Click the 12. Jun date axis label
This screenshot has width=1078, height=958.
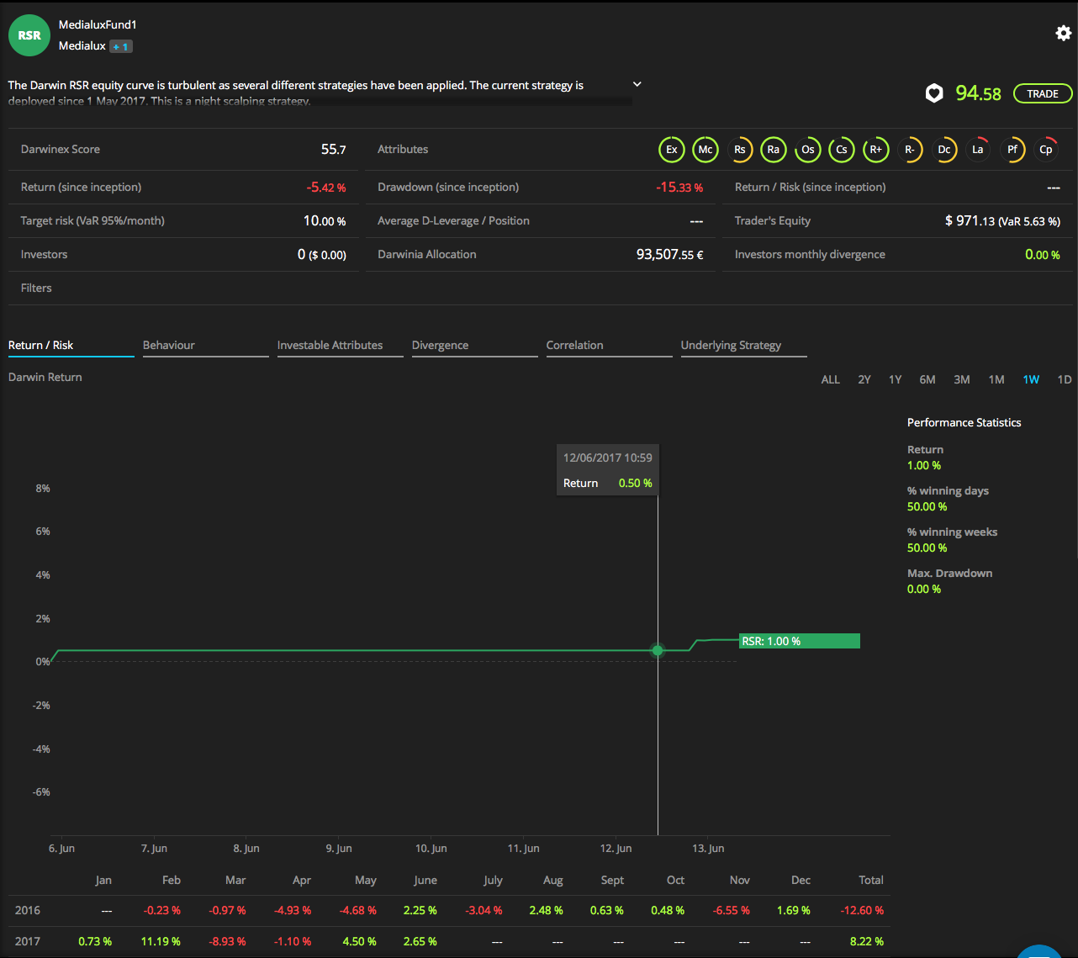coord(616,848)
